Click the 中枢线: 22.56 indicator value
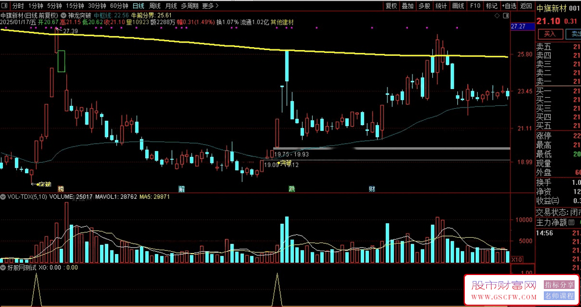581x307 pixels. 111,16
